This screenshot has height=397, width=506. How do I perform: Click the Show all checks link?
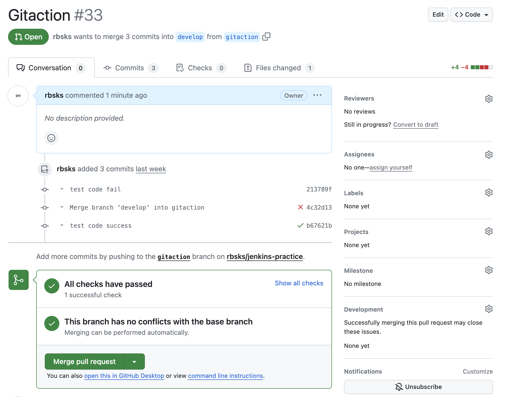point(299,283)
